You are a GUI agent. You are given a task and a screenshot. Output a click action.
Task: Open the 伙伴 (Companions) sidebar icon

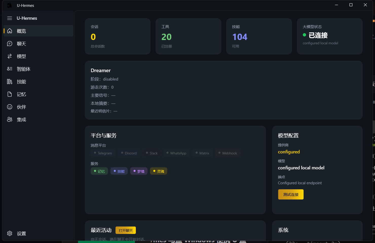[x=9, y=107]
